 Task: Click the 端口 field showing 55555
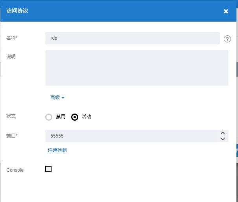(132, 136)
